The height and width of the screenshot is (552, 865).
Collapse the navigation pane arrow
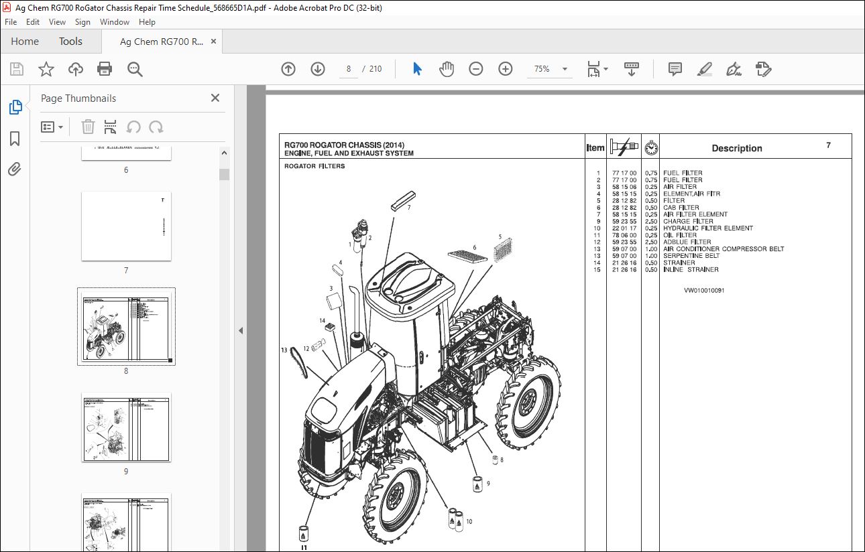tap(240, 330)
